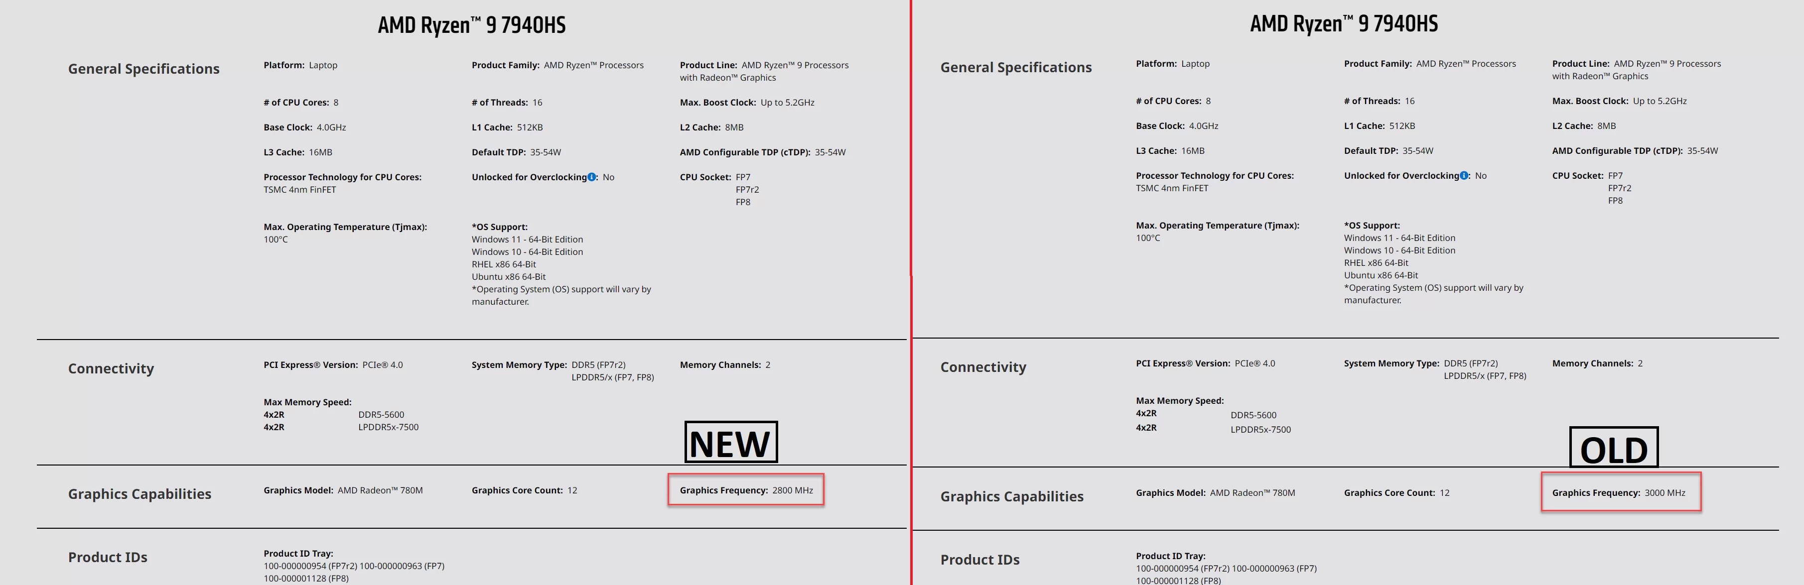
Task: Click '# of Threads: 16' on left page
Action: (x=506, y=102)
